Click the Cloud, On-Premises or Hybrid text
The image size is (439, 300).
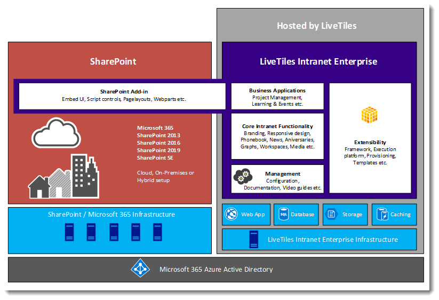165,177
